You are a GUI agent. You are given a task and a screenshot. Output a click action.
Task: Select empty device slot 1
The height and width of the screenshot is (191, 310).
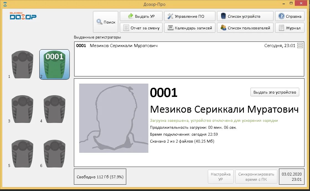coord(22,64)
